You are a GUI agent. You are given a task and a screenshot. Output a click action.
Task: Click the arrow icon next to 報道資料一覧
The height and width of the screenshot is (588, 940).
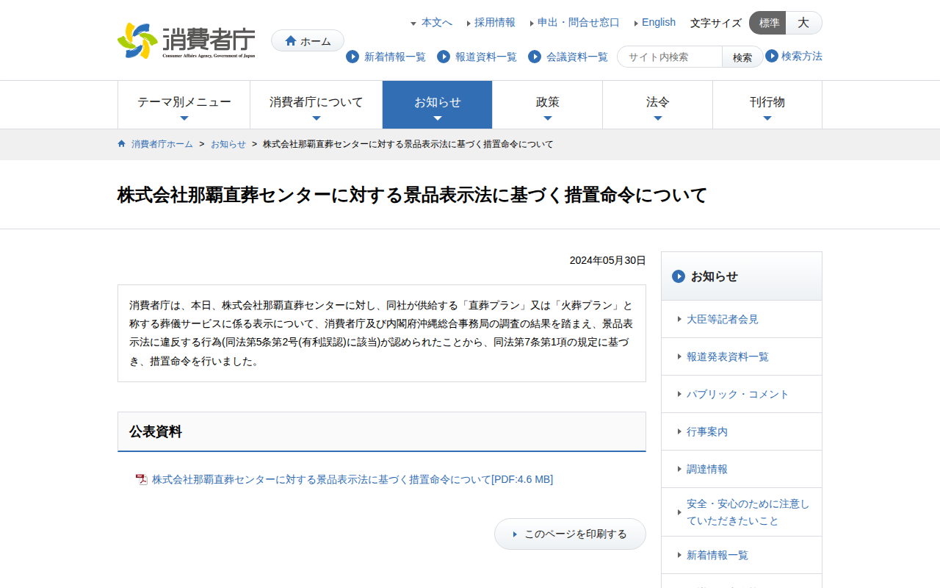click(x=444, y=57)
